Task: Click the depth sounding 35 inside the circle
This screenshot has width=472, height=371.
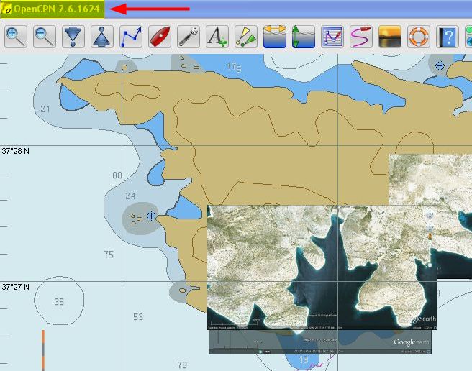Action: [x=59, y=302]
